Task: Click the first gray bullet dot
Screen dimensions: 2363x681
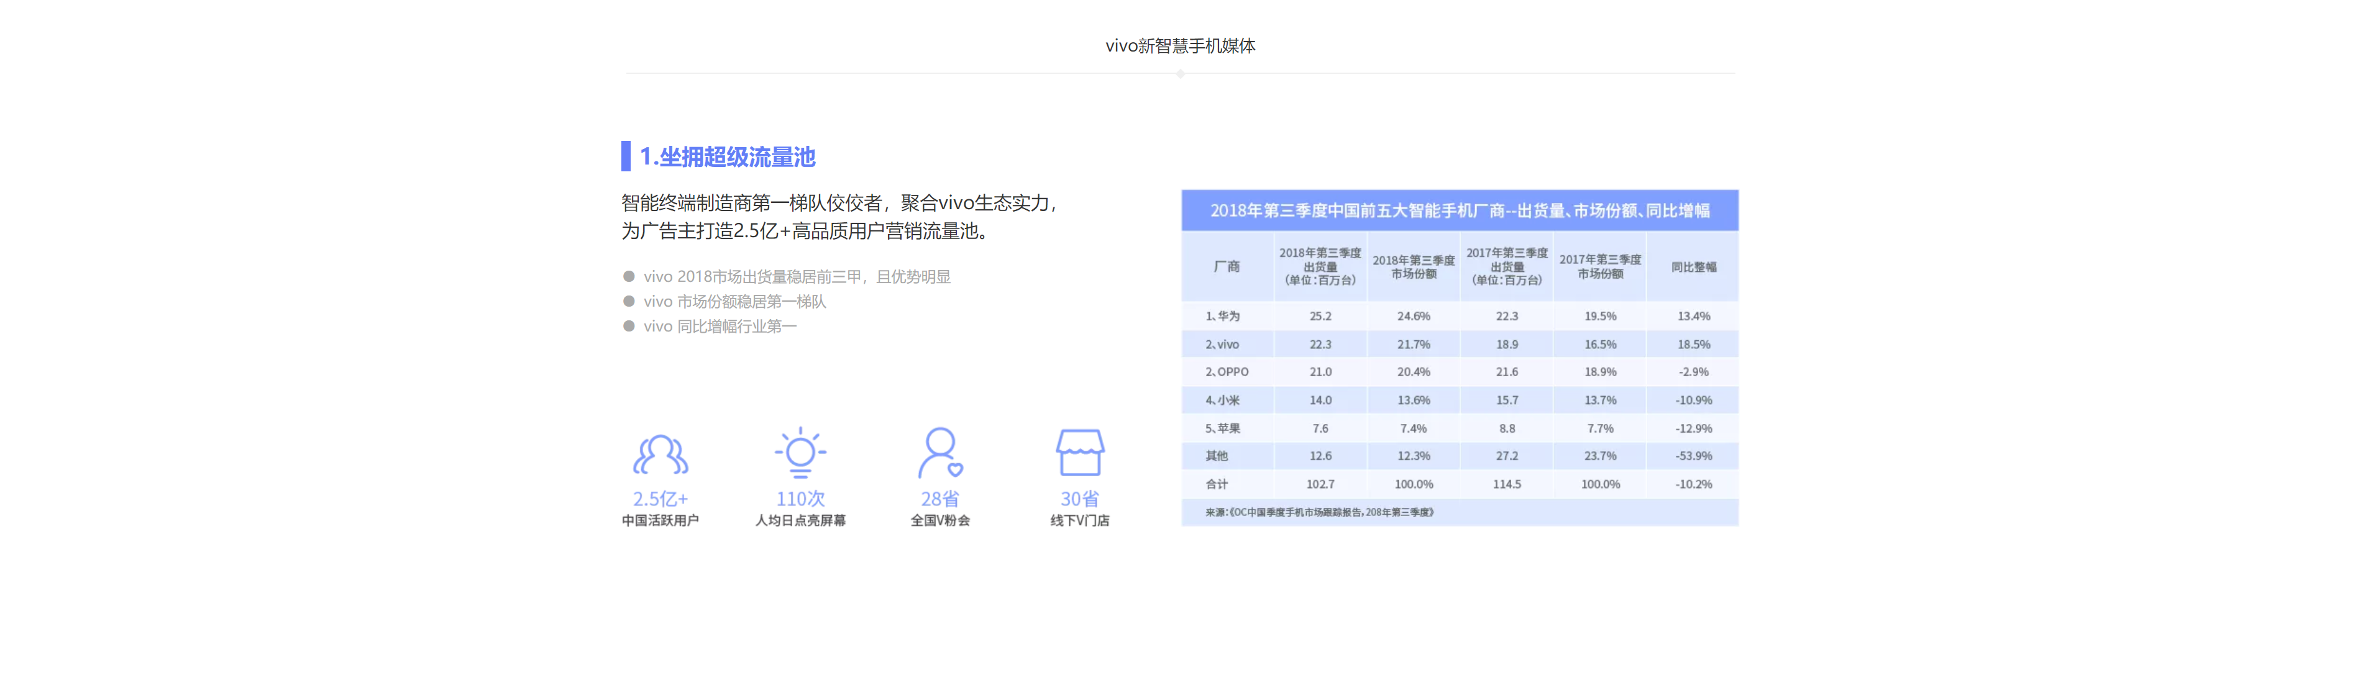Action: (x=628, y=276)
